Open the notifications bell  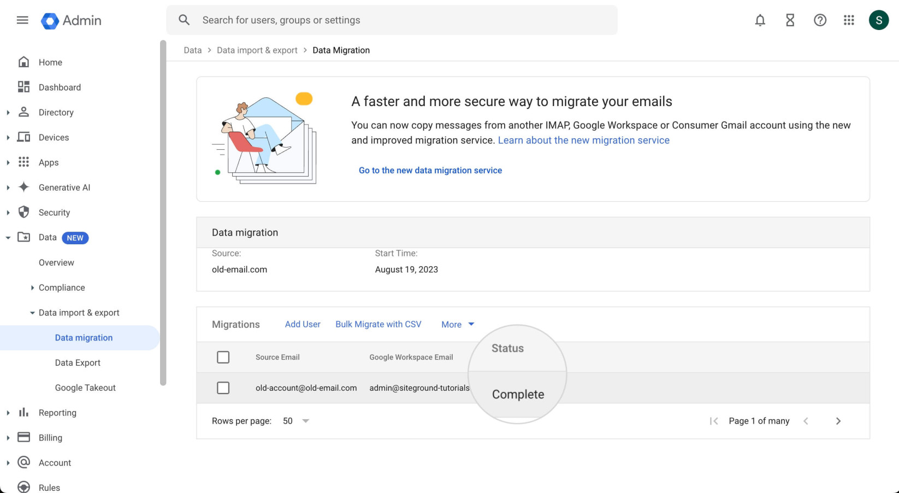point(760,20)
